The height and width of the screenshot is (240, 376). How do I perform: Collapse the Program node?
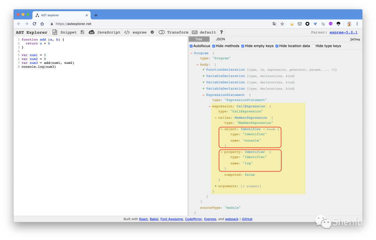point(191,53)
